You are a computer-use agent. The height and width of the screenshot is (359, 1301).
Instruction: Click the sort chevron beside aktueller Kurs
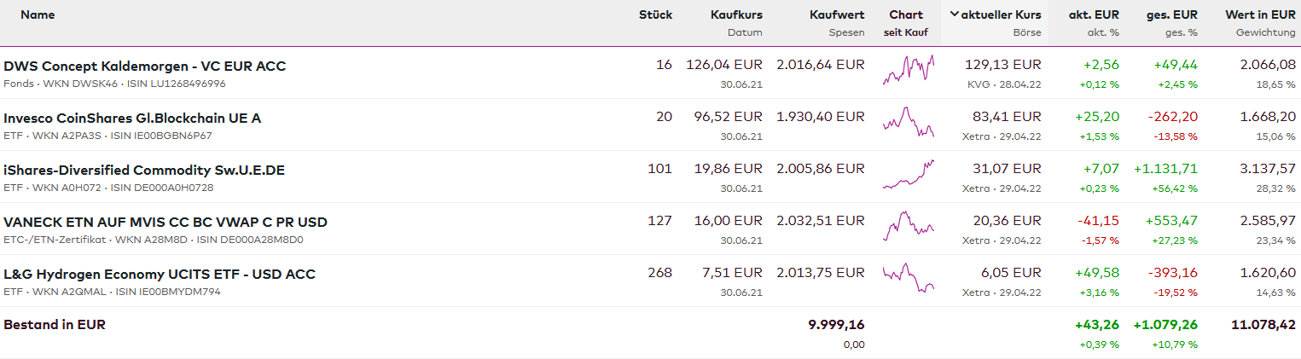(954, 14)
